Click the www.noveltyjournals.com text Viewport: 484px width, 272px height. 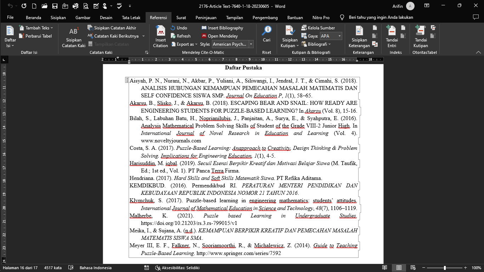coord(171,141)
